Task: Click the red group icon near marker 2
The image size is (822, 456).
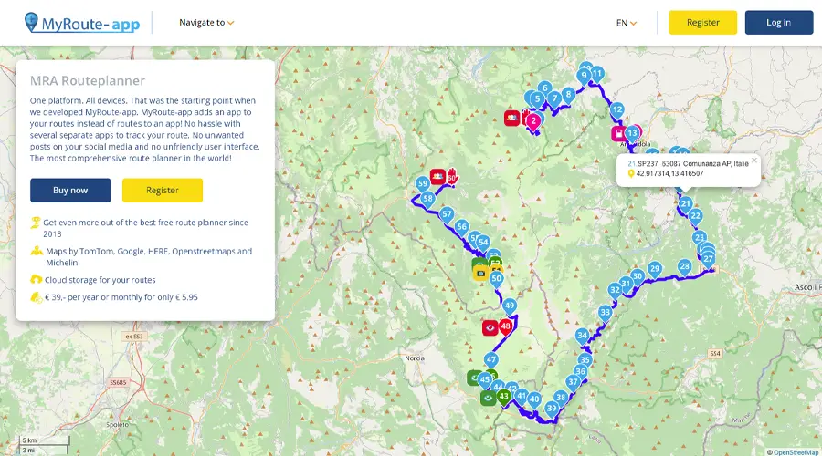Action: point(512,118)
